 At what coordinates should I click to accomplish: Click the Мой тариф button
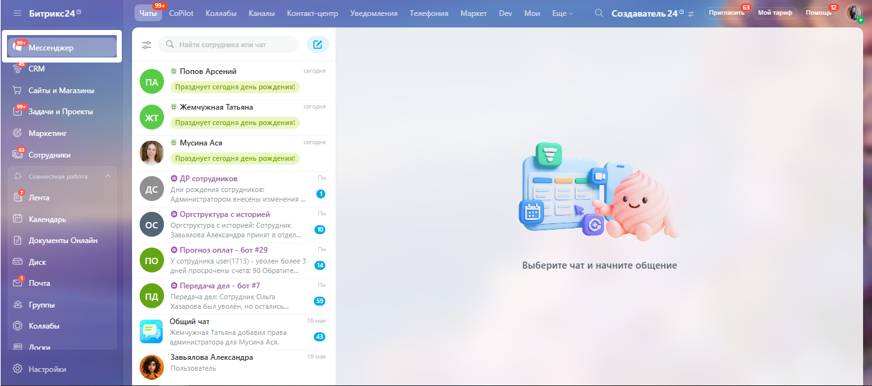coord(775,13)
